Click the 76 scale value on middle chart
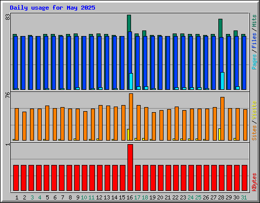The height and width of the screenshot is (203, 260). coord(8,95)
